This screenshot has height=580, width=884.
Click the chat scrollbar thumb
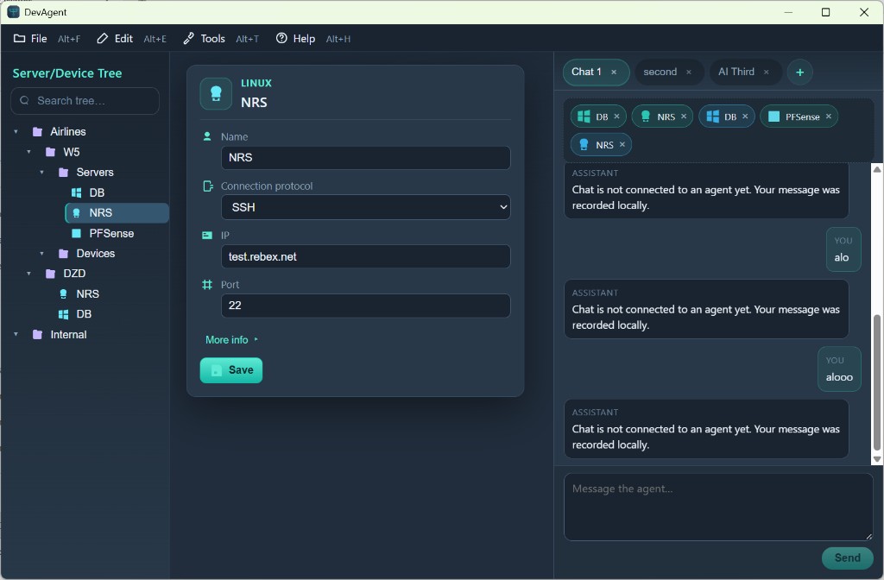[877, 382]
